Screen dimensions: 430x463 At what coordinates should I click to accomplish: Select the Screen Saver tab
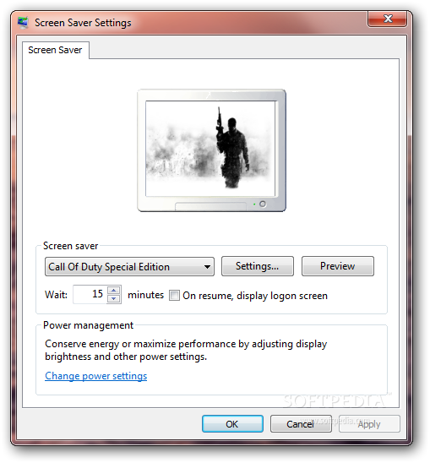click(55, 50)
